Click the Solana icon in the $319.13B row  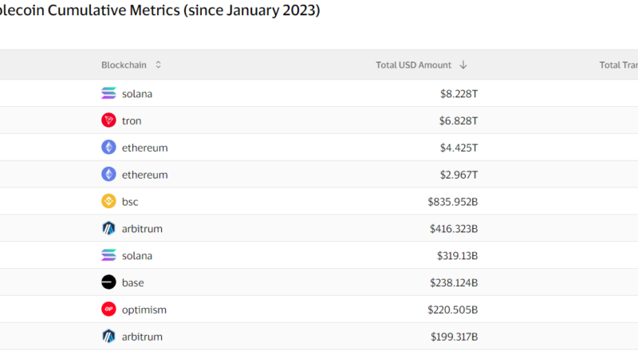[x=108, y=255]
